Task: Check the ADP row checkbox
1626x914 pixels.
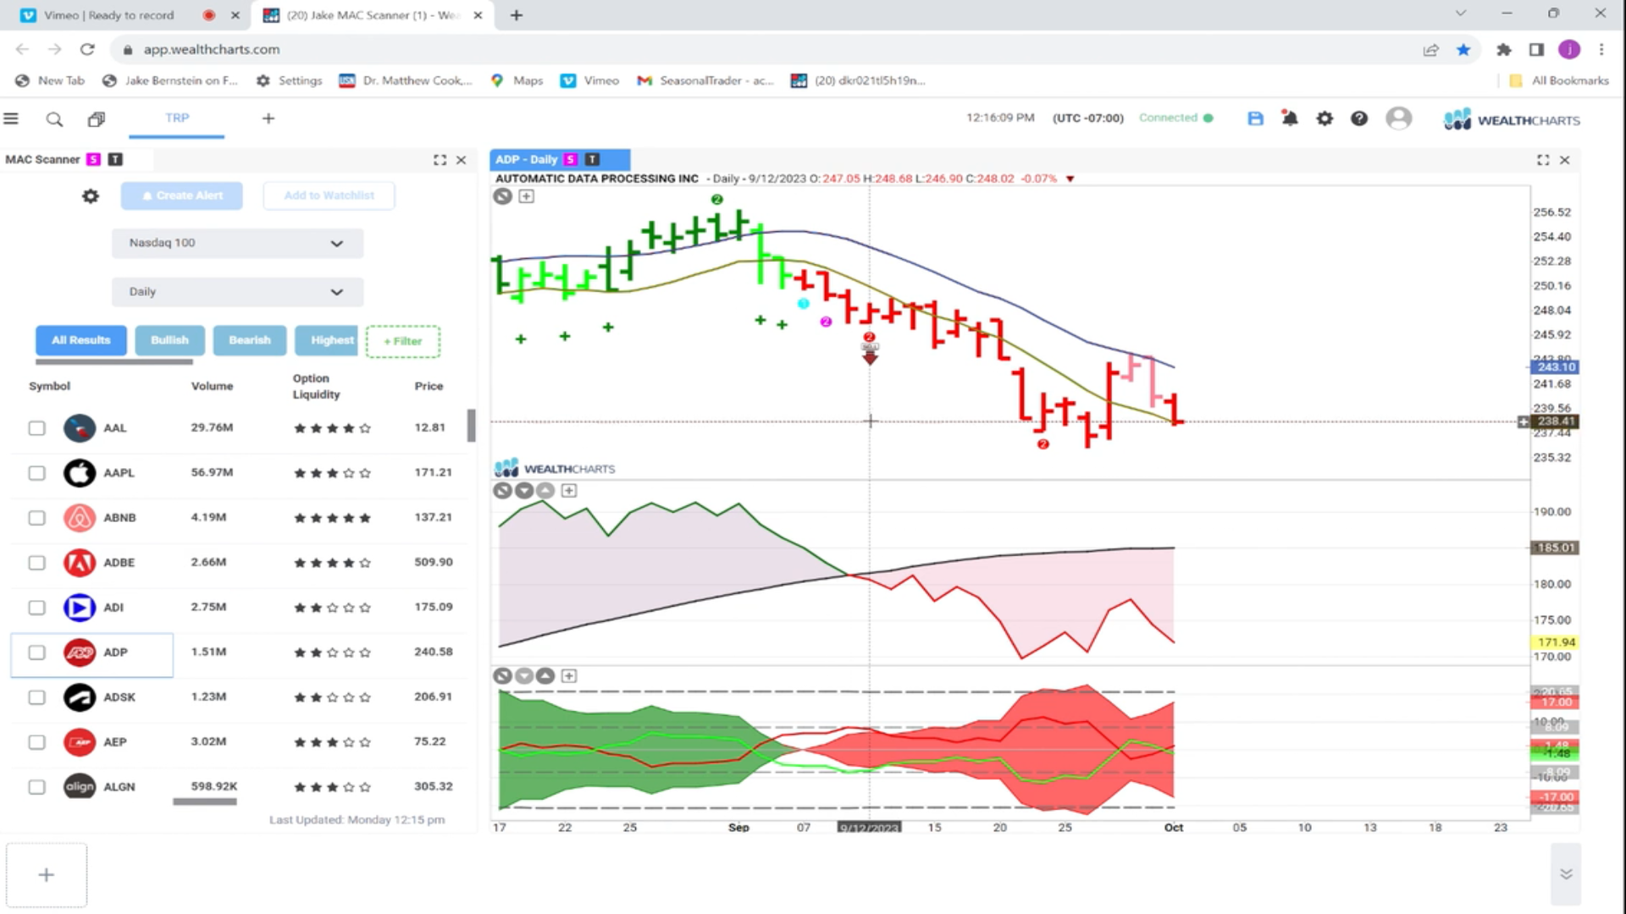Action: (x=36, y=652)
